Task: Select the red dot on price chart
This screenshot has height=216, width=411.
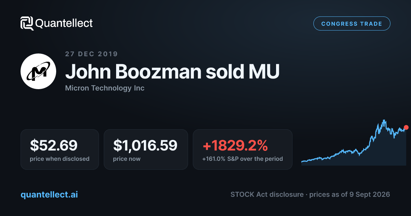Action: [x=406, y=127]
